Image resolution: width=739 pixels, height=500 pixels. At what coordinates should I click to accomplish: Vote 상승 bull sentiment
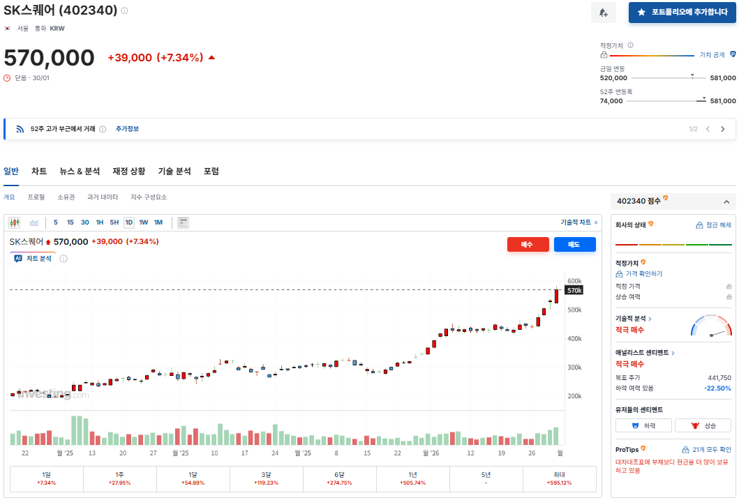click(703, 425)
